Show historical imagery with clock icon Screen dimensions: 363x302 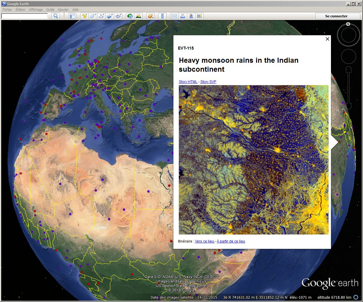[130, 16]
